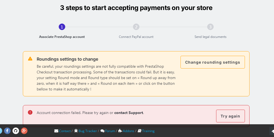Open the GitHub icon link
274x137 pixels.
click(16, 131)
